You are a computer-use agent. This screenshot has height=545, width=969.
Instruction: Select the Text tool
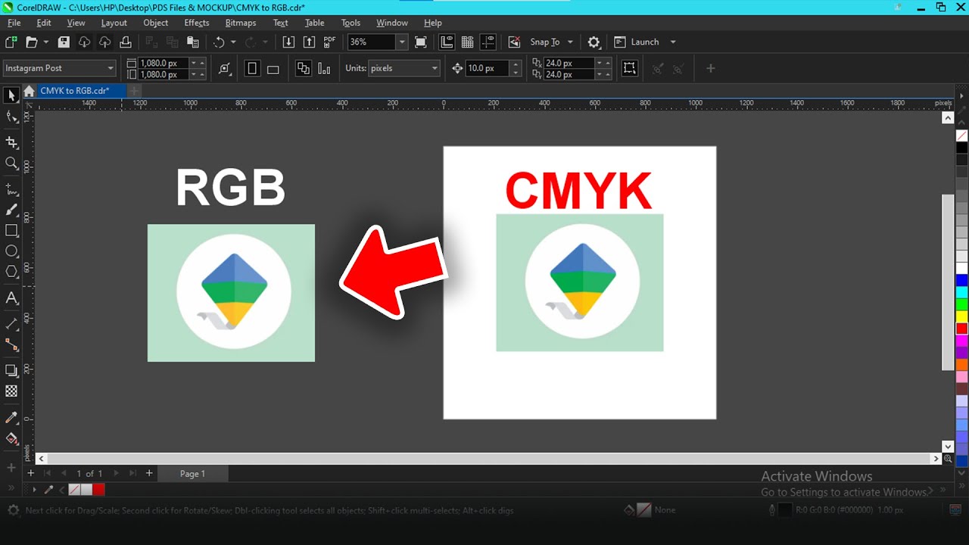pos(11,298)
